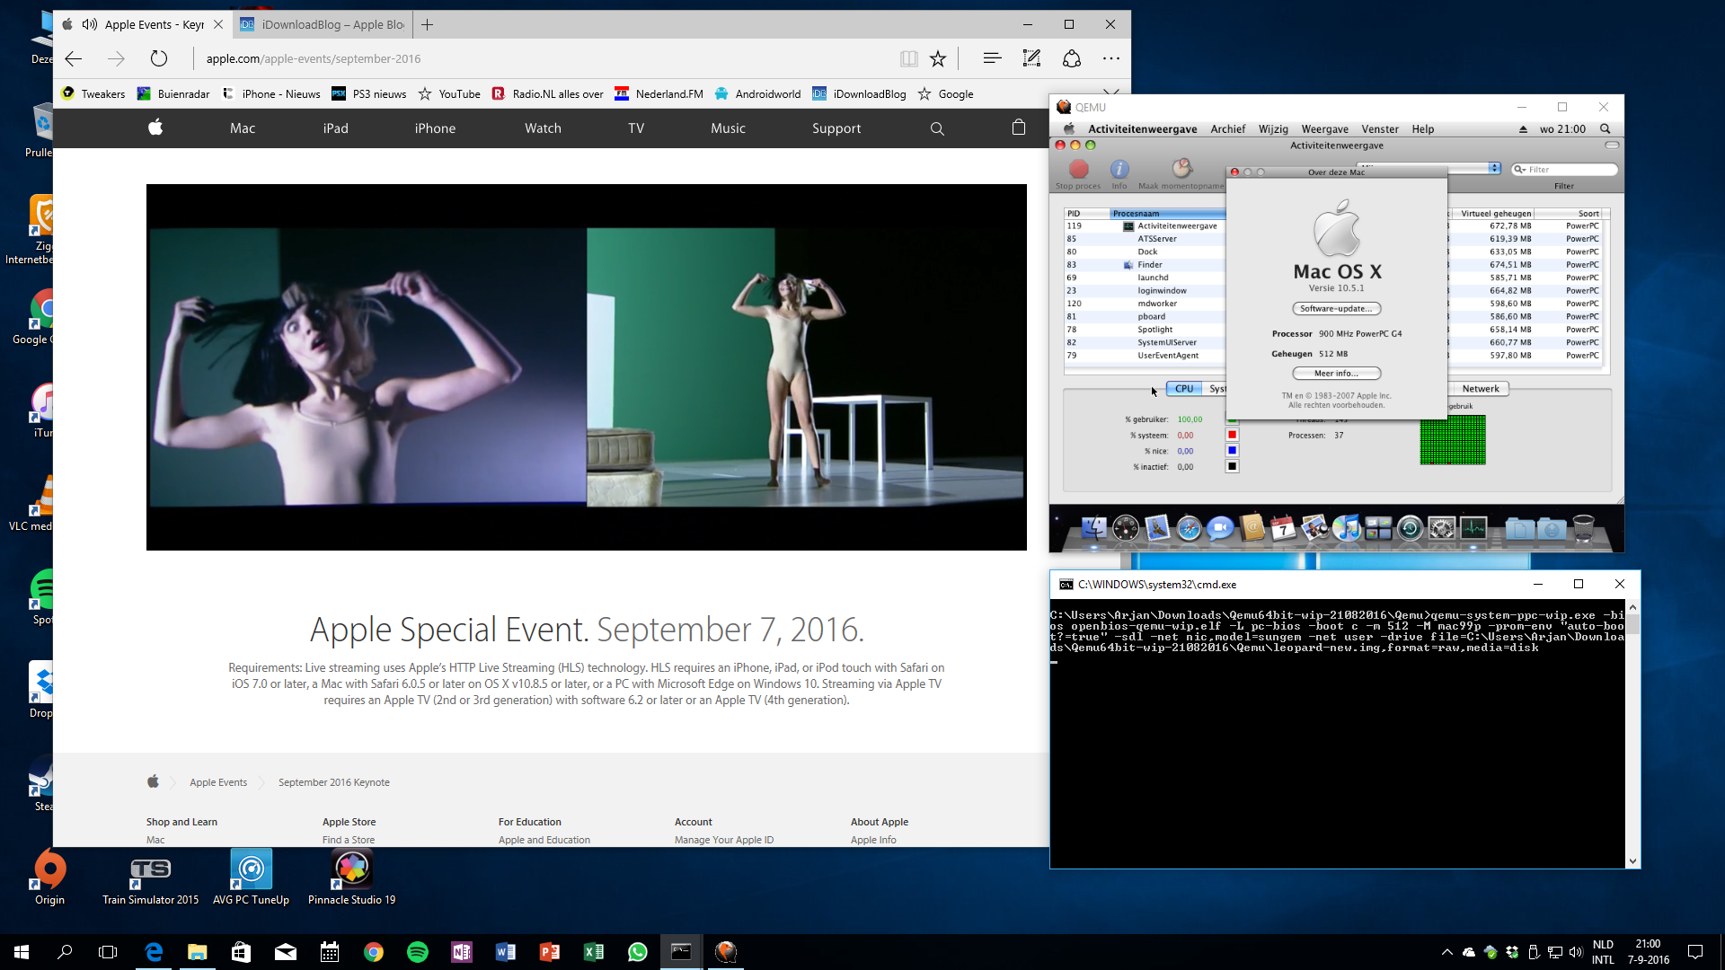Screen dimensions: 1725x970
Task: Click the Find a Store footer link
Action: [x=349, y=840]
